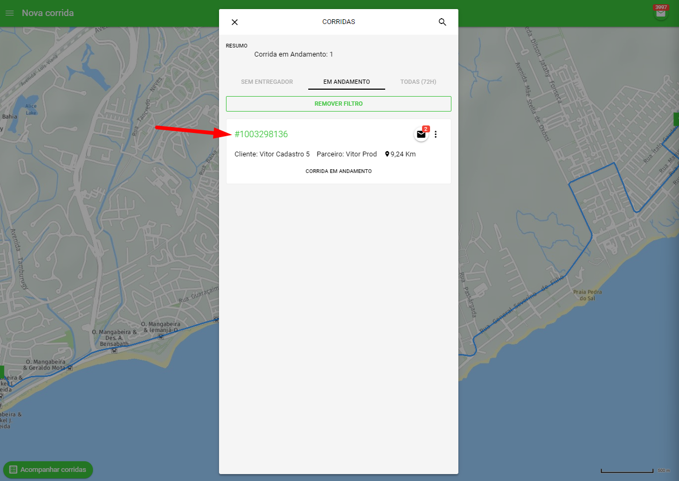Screen dimensions: 679x481
Task: Click the bus stop icon near O. Mangabeira & Des. A. Bensabath
Action: coord(114,351)
